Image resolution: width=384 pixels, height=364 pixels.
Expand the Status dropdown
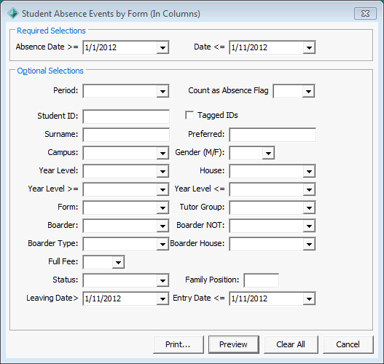tap(162, 280)
